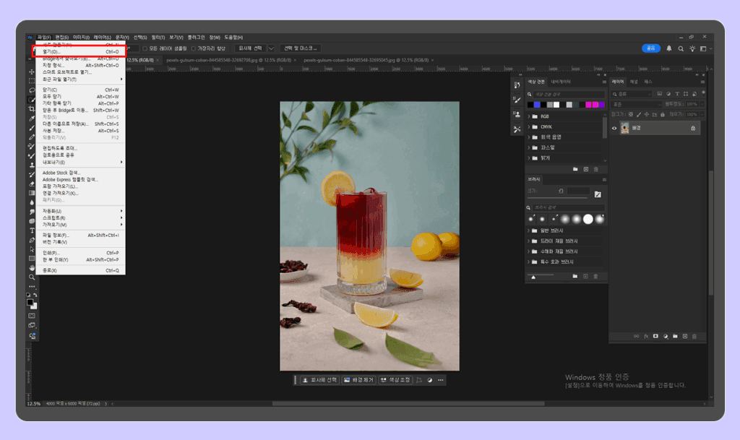Image resolution: width=740 pixels, height=440 pixels.
Task: Click the swatch search input field
Action: (569, 95)
